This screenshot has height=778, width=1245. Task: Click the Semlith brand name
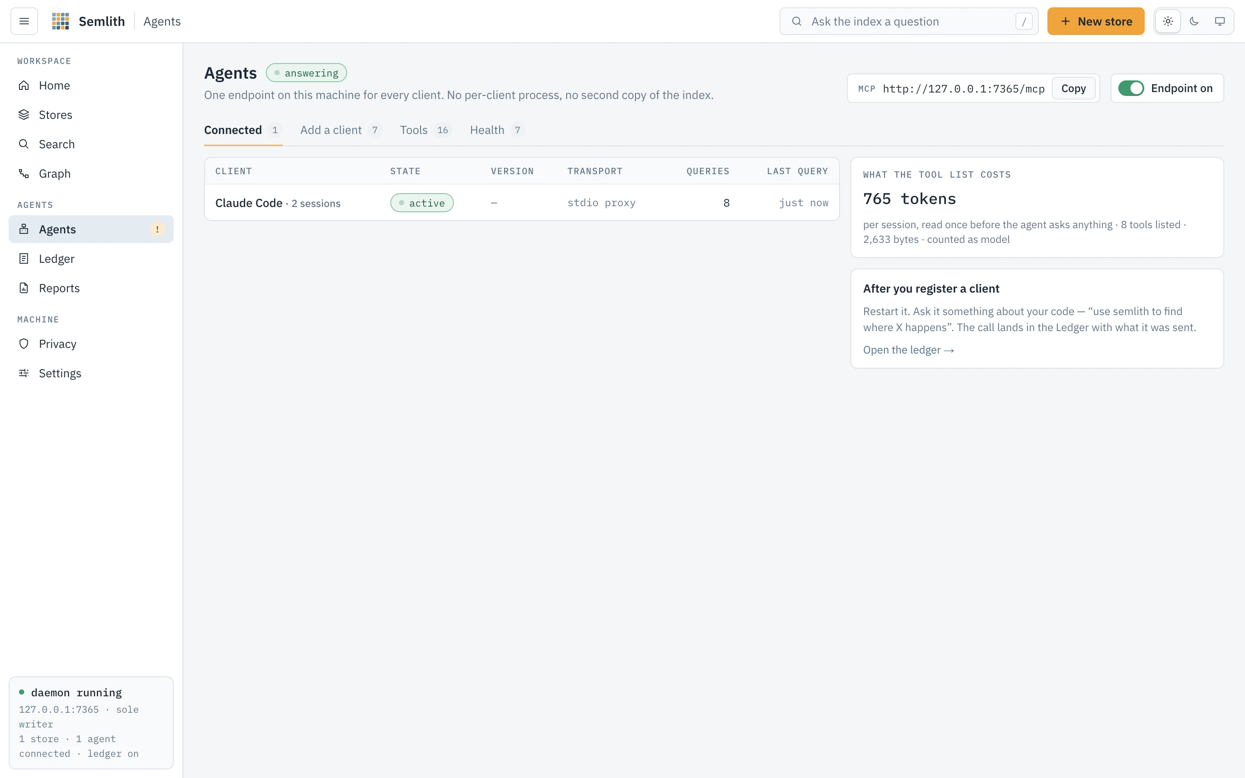(102, 21)
